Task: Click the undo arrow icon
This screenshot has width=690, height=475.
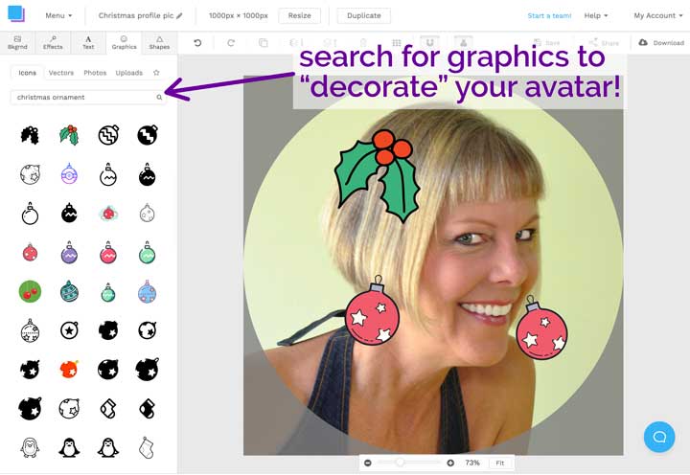Action: pyautogui.click(x=197, y=43)
